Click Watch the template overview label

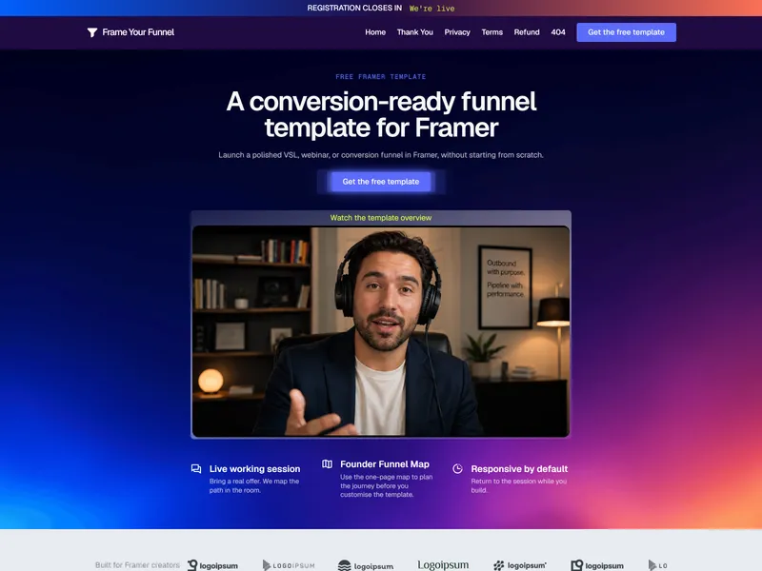[x=380, y=218]
